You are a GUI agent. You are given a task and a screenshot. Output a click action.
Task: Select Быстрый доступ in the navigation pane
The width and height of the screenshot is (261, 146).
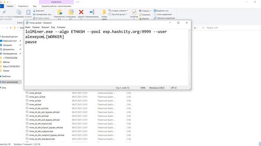click(x=9, y=36)
